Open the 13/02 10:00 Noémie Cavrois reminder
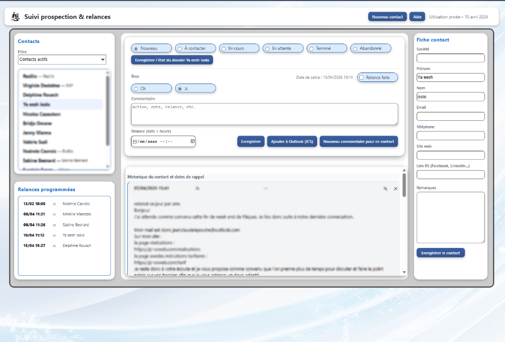The width and height of the screenshot is (505, 342). (64, 203)
